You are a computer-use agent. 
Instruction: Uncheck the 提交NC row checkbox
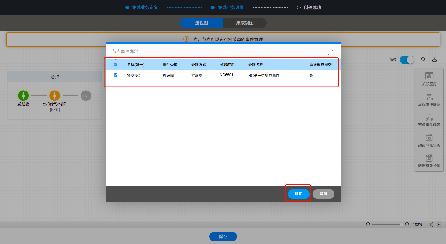pyautogui.click(x=116, y=75)
